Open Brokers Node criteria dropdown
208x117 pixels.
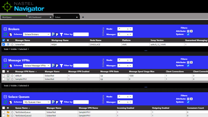125,29
